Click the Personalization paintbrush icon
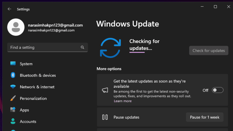233x131 pixels. (x=13, y=98)
